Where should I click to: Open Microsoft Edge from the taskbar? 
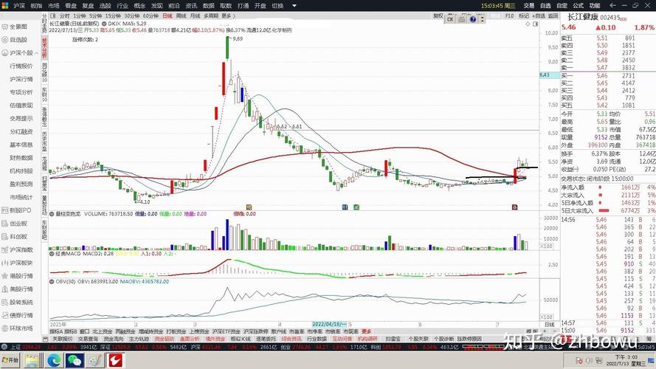click(x=54, y=360)
